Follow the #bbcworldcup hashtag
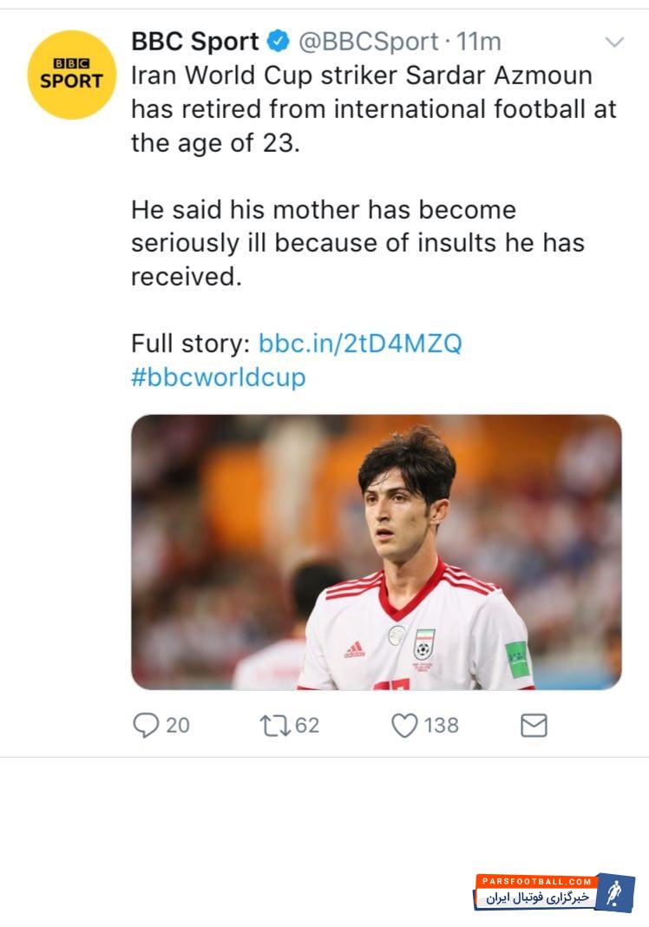649x927 pixels. (218, 378)
